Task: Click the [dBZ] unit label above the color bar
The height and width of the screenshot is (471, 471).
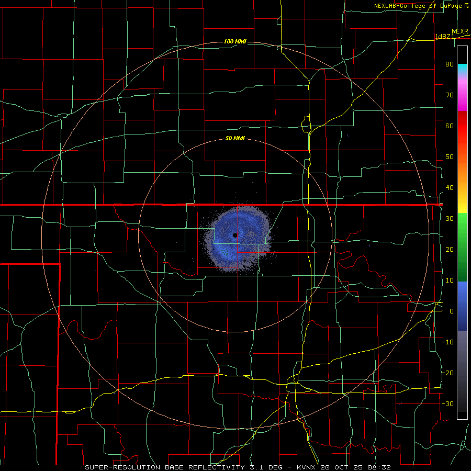Action: point(444,36)
